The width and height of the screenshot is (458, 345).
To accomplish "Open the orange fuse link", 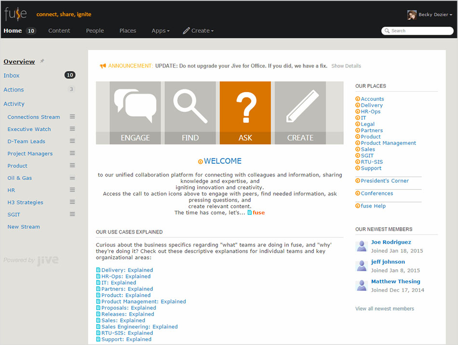I will [x=258, y=213].
